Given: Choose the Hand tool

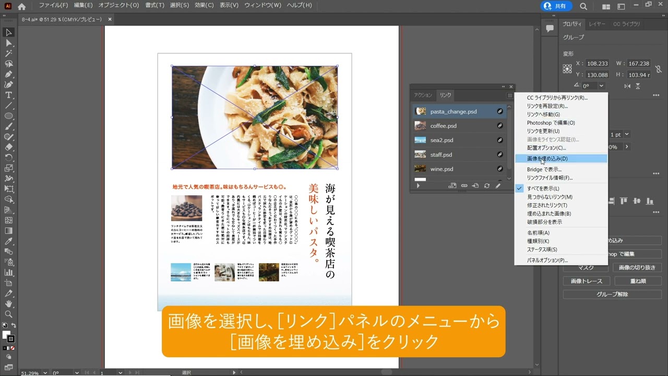Looking at the screenshot, I should (x=9, y=303).
